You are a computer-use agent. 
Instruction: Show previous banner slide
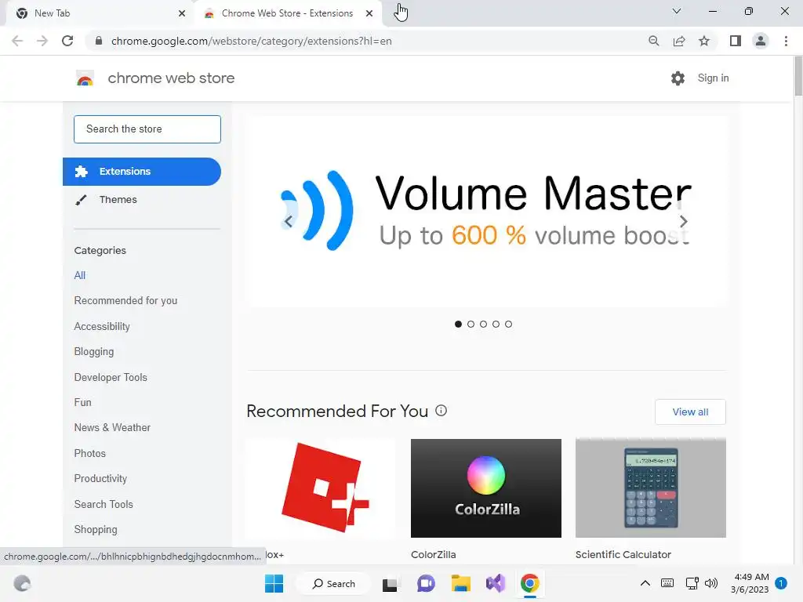pyautogui.click(x=289, y=221)
